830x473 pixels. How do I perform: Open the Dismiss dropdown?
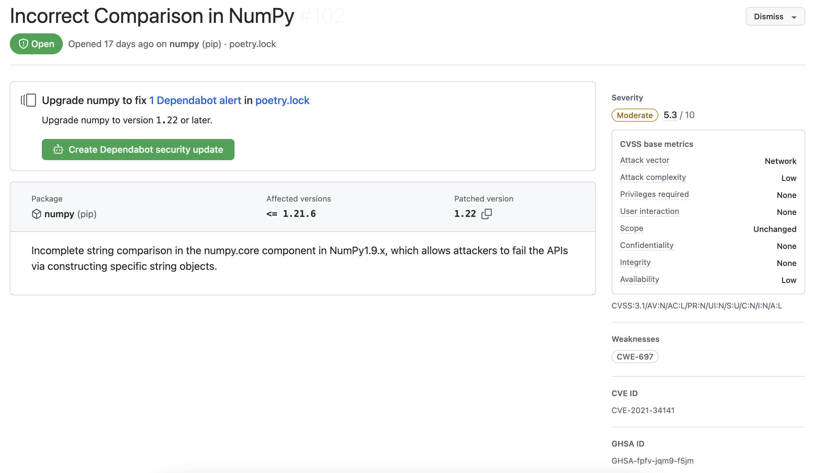coord(774,16)
